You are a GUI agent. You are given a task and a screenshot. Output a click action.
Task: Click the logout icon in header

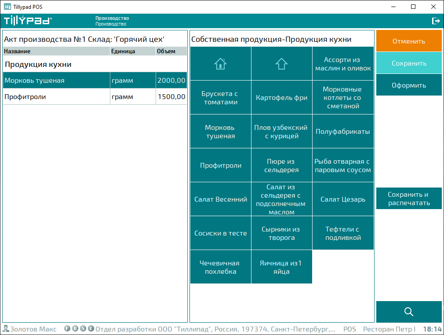(436, 21)
